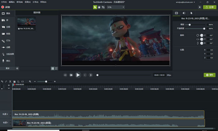Click the copy icon in timeline toolbar
Image resolution: width=218 pixels, height=131 pixels.
(x=14, y=82)
